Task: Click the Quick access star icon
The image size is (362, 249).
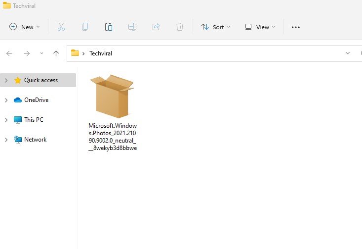Action: coord(18,80)
